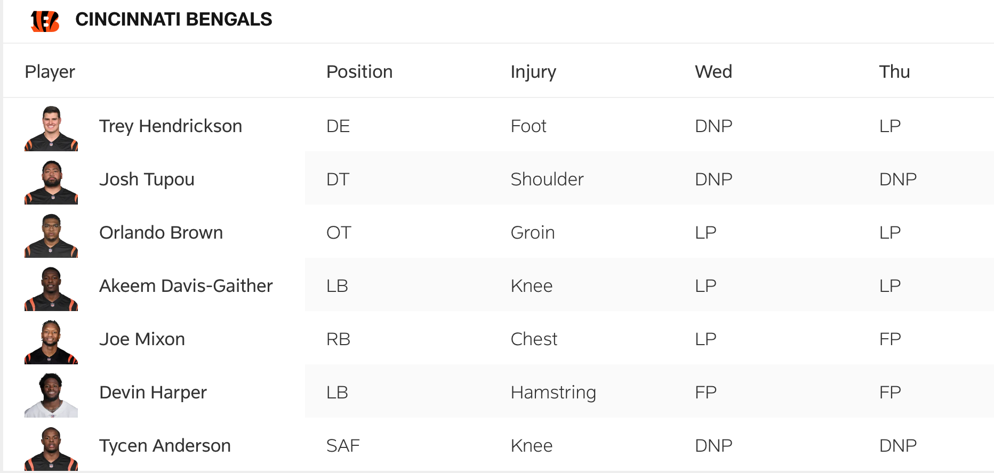This screenshot has height=473, width=994.
Task: Select Devin Harper's headshot image
Action: click(51, 395)
